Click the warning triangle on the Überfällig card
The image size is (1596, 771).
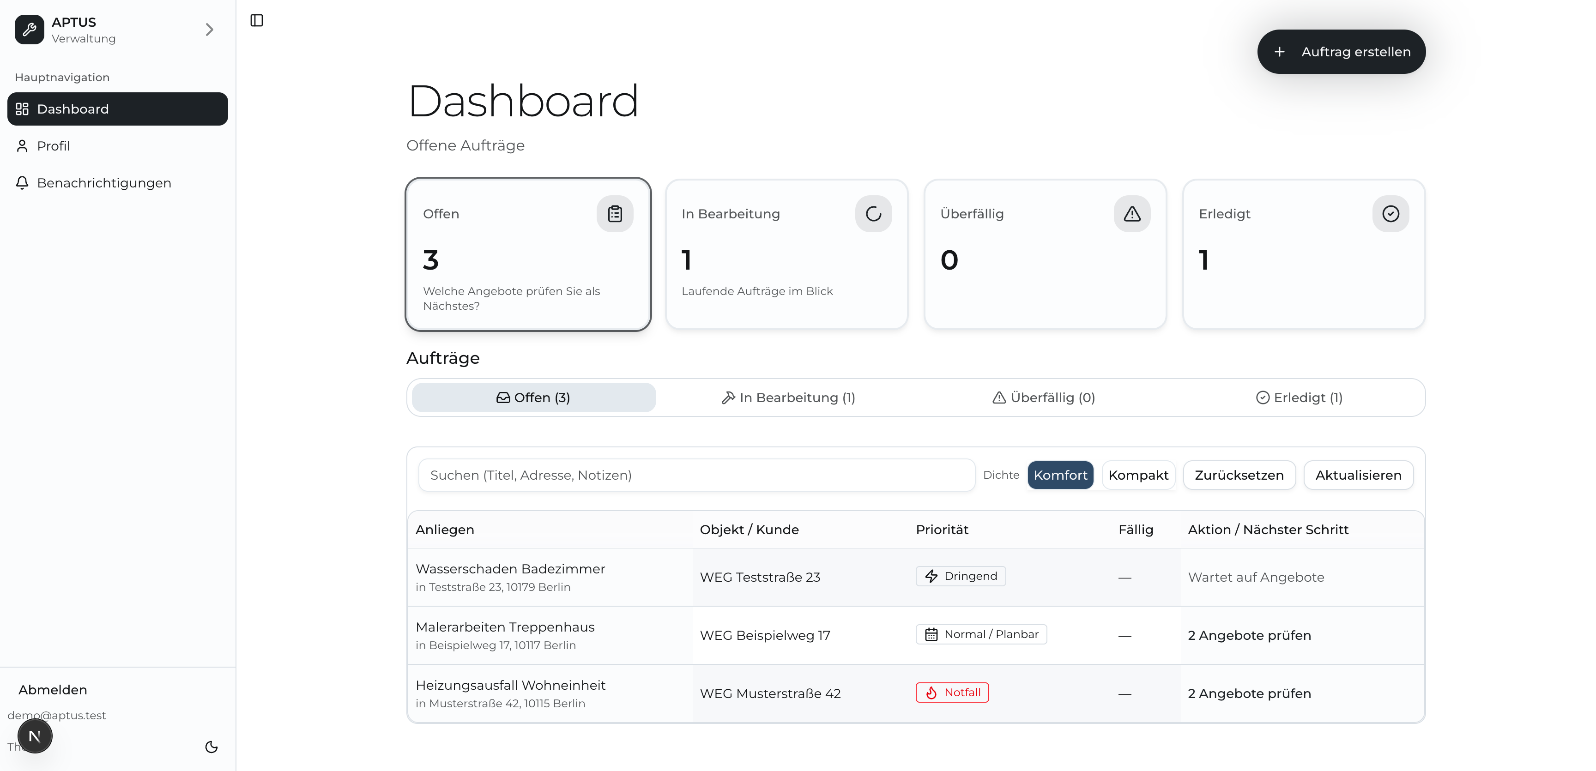[x=1131, y=213]
